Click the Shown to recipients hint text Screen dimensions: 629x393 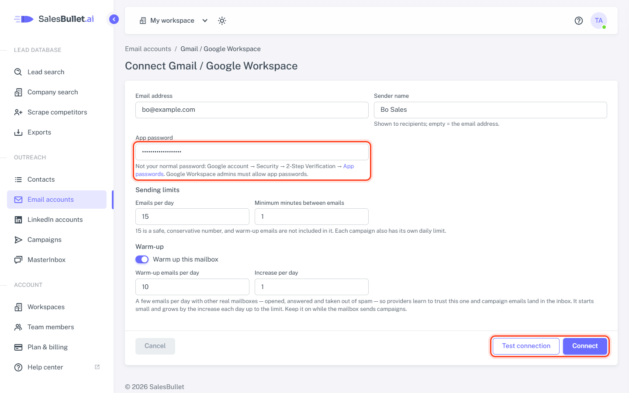[436, 124]
